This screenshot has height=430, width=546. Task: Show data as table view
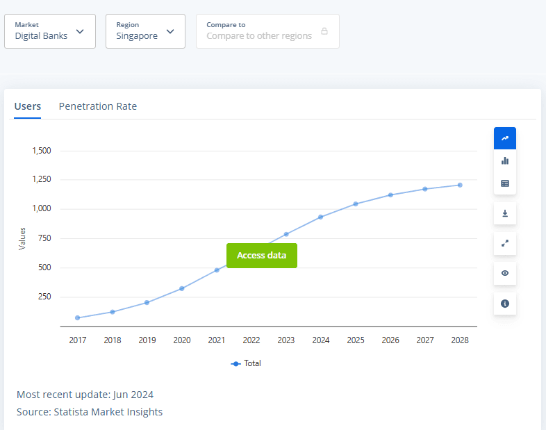point(504,183)
